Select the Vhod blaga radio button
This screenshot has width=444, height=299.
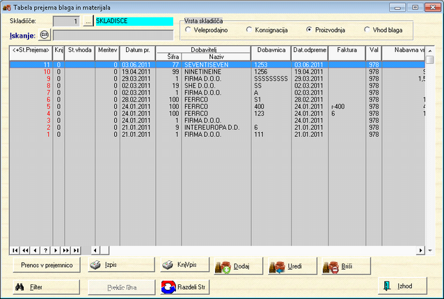pyautogui.click(x=367, y=30)
